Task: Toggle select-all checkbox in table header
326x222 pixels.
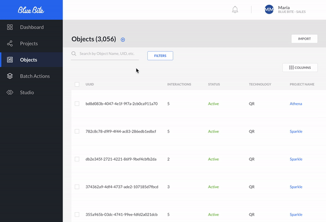Action: (77, 84)
